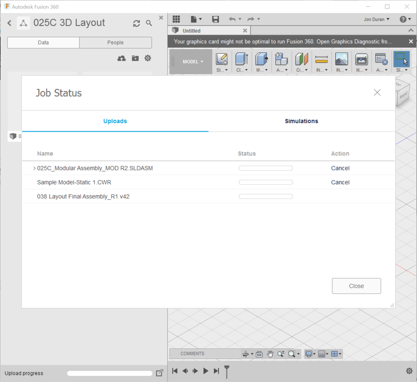Dismiss the Job Status dialog with X
Viewport: 417px width, 382px height.
point(377,92)
